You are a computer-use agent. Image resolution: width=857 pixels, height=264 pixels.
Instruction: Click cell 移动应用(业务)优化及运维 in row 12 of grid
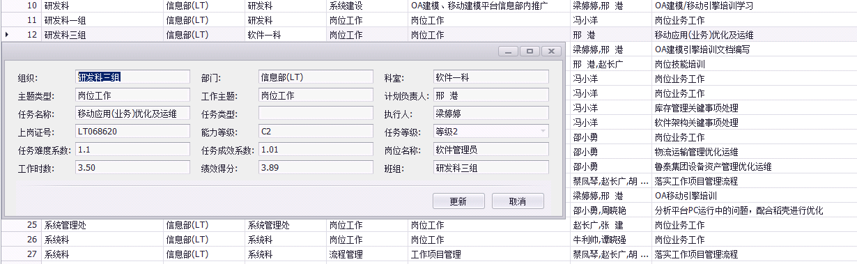tap(754, 34)
